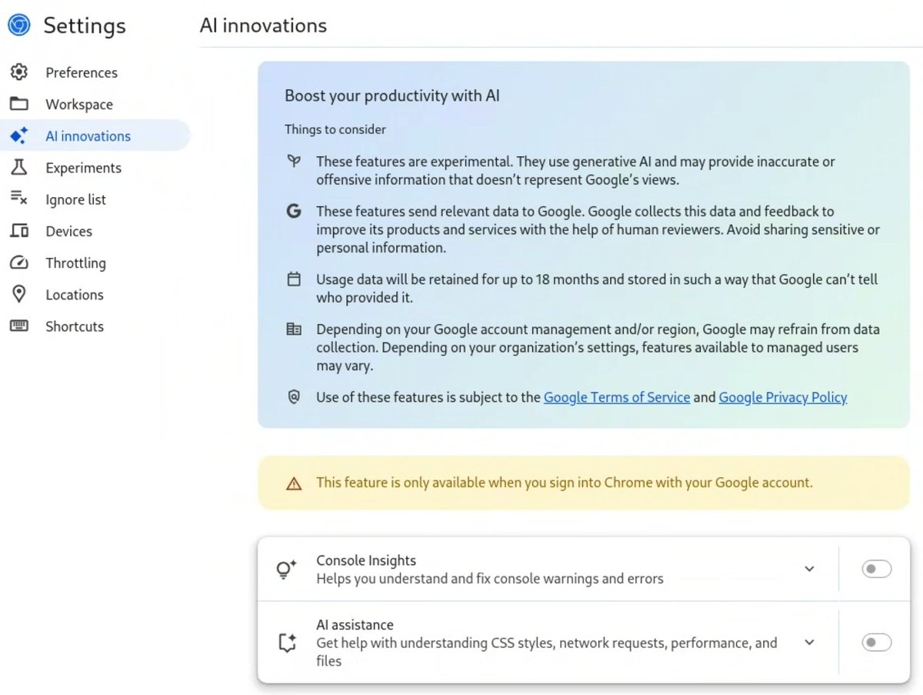Open the Experiments settings tab
The height and width of the screenshot is (695, 923).
tap(95, 167)
